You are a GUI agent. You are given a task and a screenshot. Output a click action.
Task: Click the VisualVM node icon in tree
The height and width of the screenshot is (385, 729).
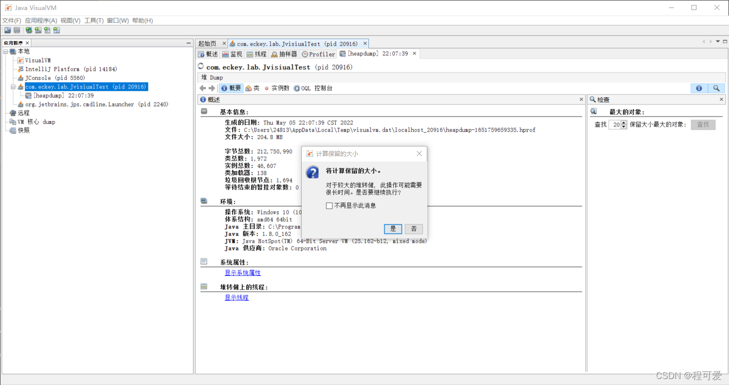(x=21, y=60)
